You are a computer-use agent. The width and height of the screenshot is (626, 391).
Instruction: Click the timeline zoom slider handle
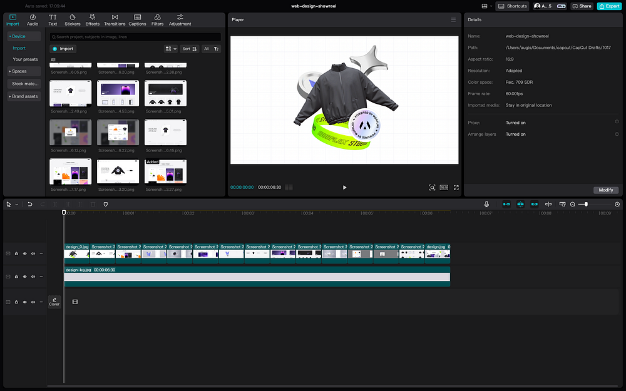click(586, 204)
